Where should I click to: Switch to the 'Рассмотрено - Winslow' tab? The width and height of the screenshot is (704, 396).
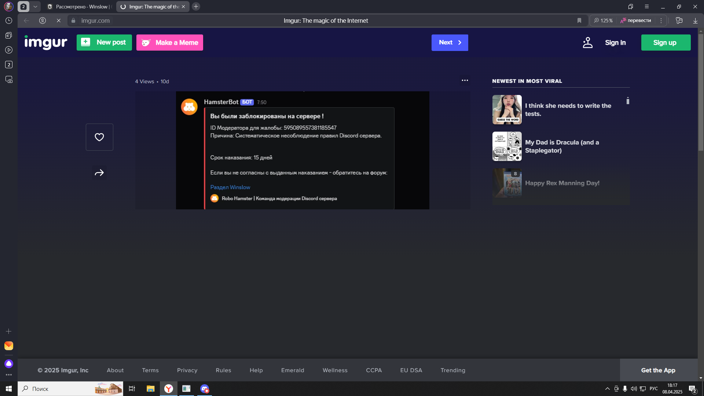coord(79,7)
